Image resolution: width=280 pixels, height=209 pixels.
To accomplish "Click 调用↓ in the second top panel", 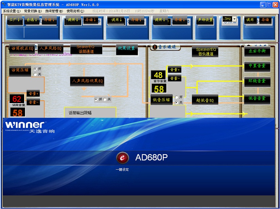I will pos(73,20).
